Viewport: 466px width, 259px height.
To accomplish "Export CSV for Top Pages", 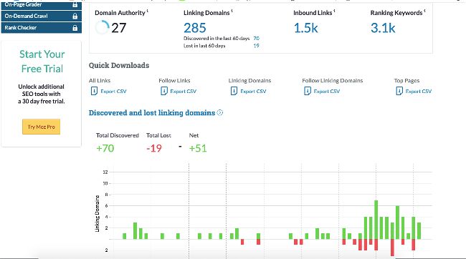I will (419, 92).
